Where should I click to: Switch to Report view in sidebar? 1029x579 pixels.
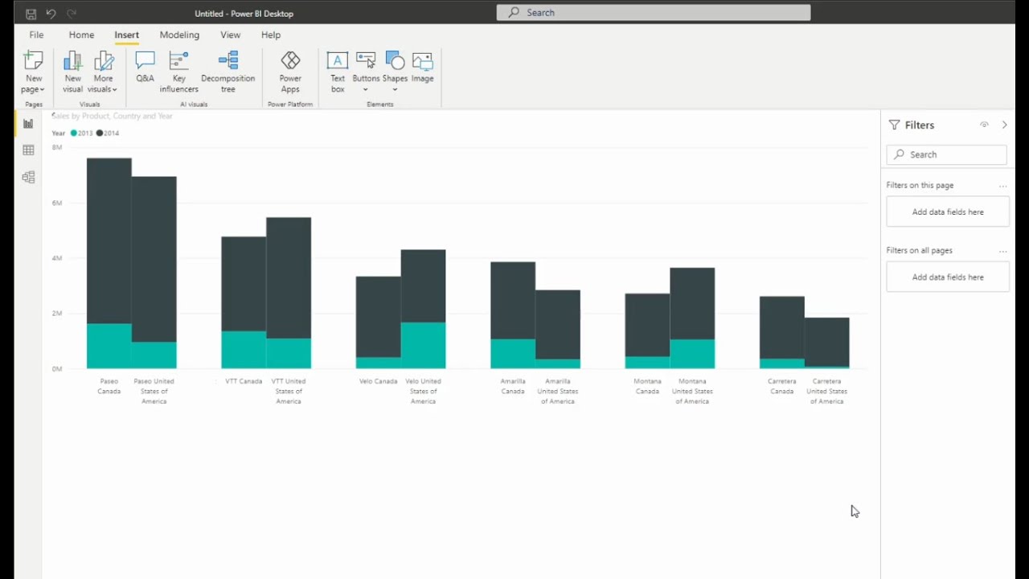point(28,124)
